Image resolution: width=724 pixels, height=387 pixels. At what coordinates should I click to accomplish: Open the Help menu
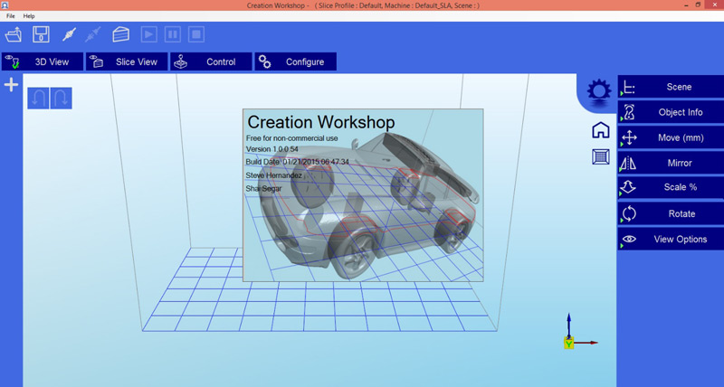click(29, 16)
